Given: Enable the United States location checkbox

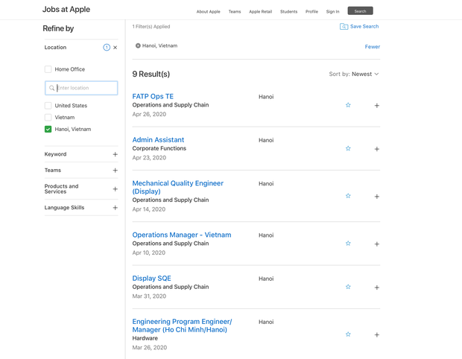Looking at the screenshot, I should point(48,106).
